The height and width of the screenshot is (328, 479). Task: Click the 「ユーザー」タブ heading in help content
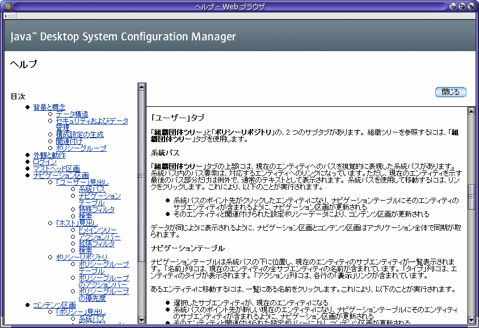[178, 118]
